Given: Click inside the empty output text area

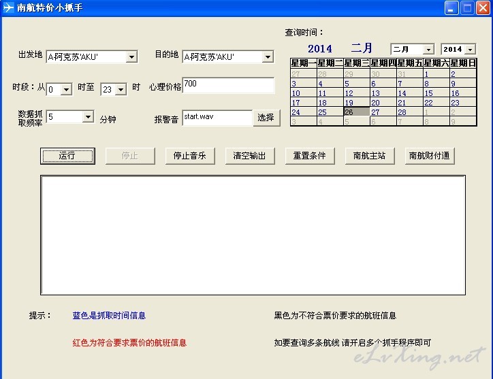Looking at the screenshot, I should [253, 235].
